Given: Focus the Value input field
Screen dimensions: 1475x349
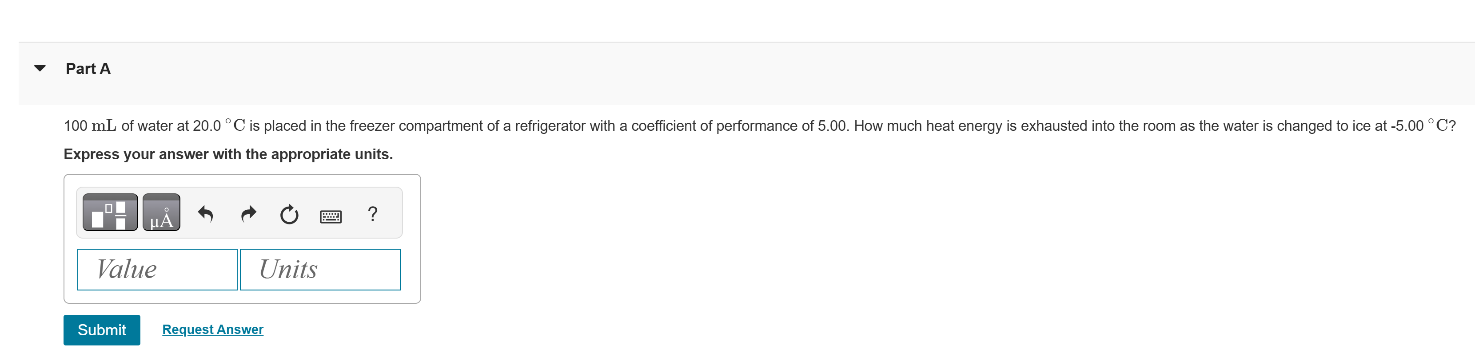Looking at the screenshot, I should [157, 270].
